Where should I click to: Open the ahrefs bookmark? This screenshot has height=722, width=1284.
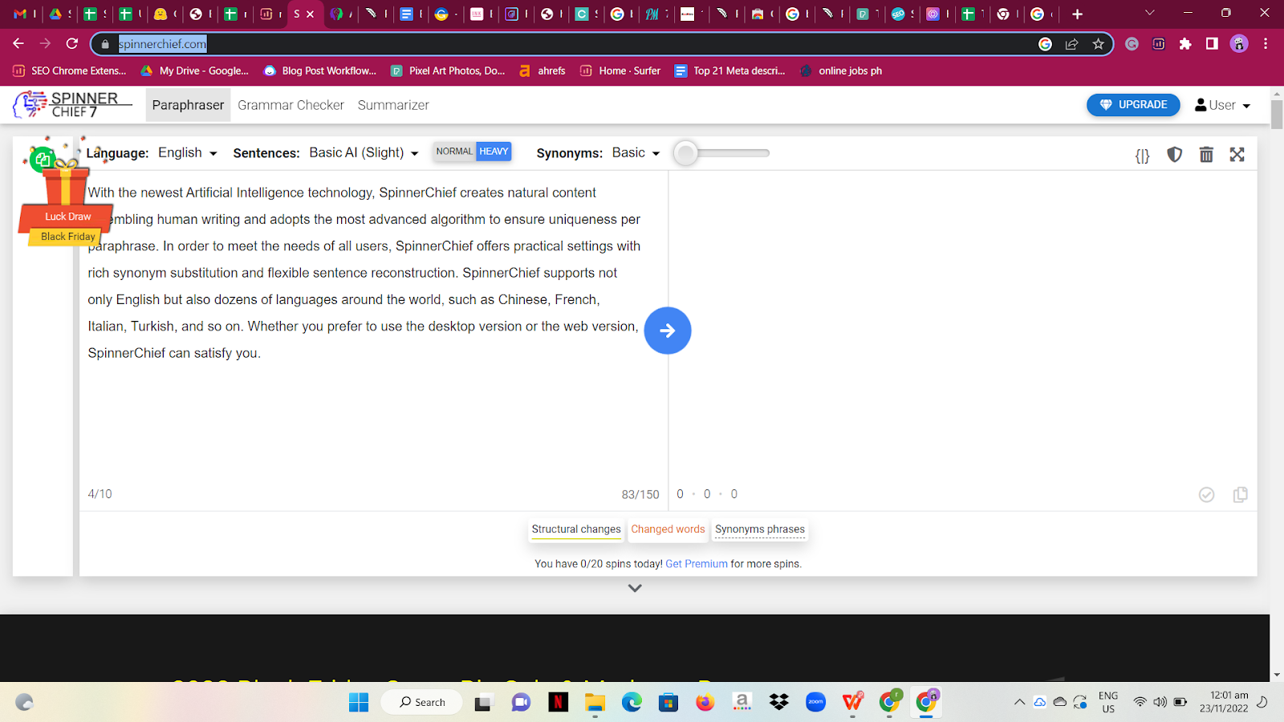coord(542,71)
